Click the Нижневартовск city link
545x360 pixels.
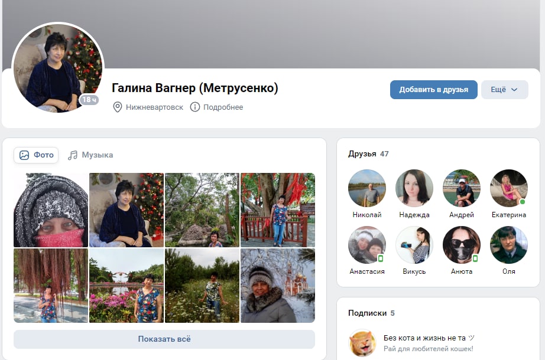[154, 107]
